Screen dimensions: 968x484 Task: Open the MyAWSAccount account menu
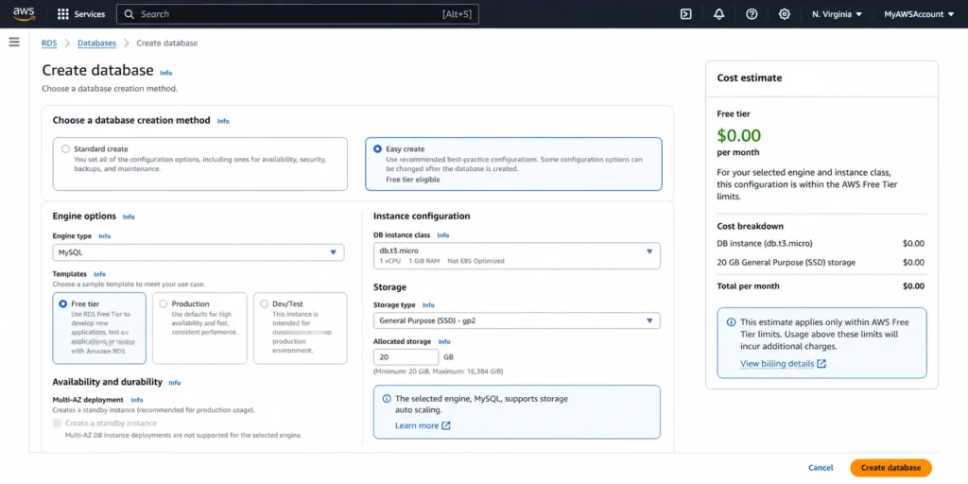tap(919, 14)
